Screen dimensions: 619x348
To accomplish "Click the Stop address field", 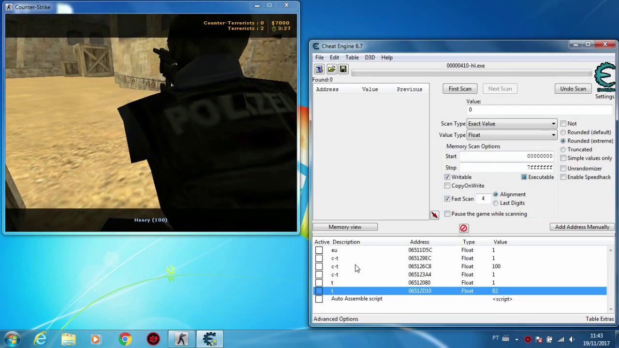I will pos(506,167).
